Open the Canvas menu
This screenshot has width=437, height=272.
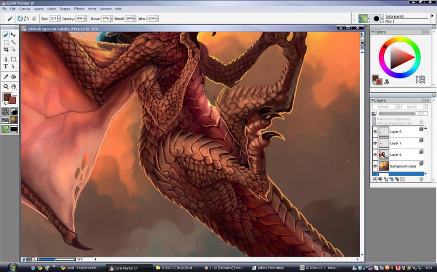pos(25,9)
